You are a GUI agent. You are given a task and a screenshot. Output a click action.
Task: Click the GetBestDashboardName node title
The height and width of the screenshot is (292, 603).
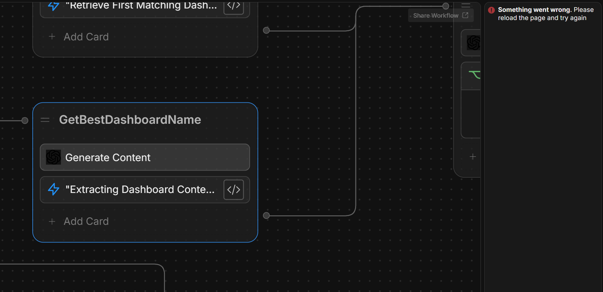pyautogui.click(x=130, y=120)
